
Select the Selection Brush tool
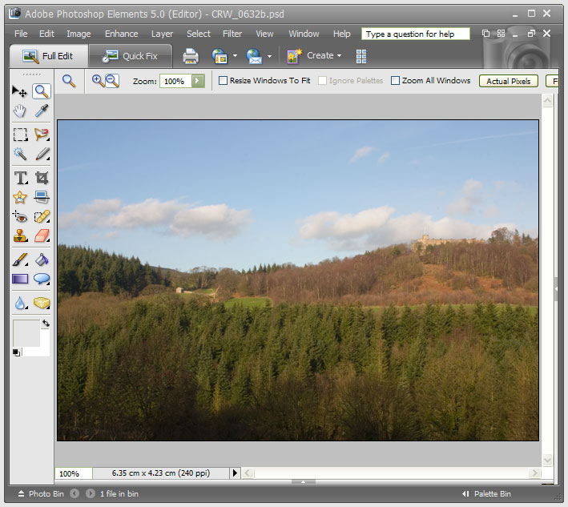pos(42,154)
